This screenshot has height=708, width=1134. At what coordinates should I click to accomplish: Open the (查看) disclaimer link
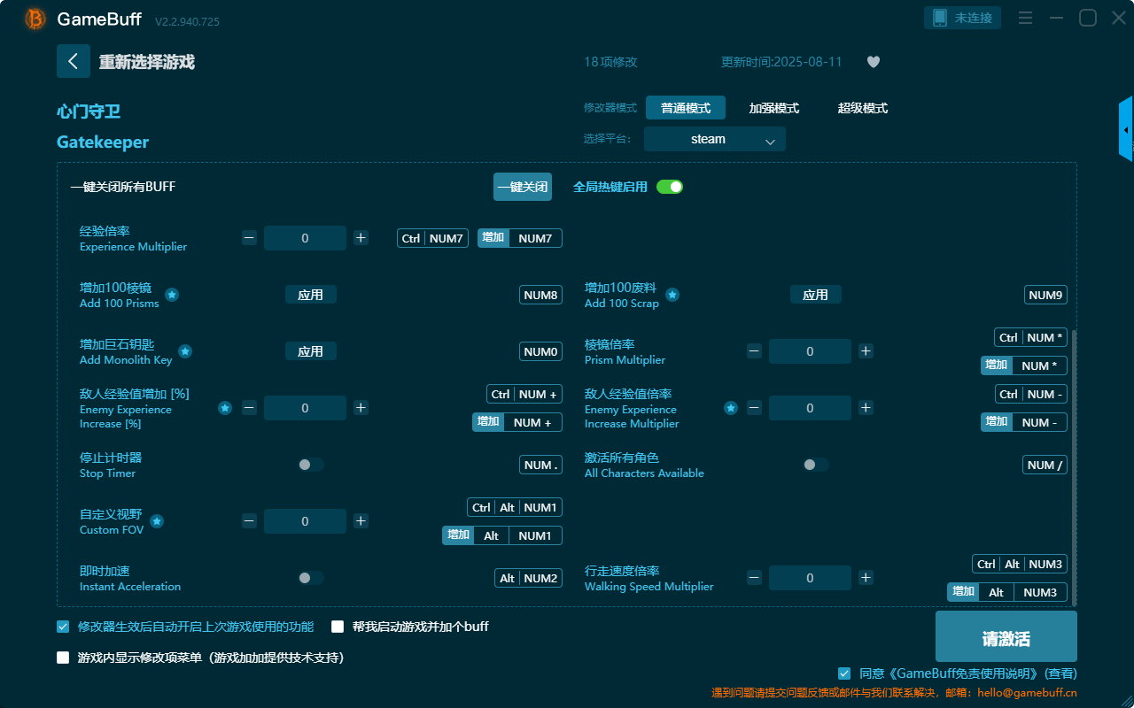(1060, 673)
